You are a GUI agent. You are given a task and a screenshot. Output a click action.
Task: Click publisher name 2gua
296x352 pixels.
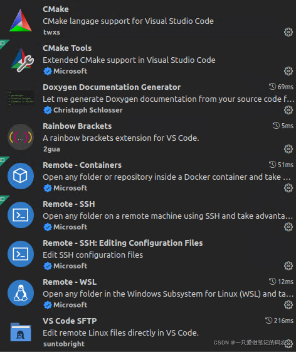click(51, 149)
